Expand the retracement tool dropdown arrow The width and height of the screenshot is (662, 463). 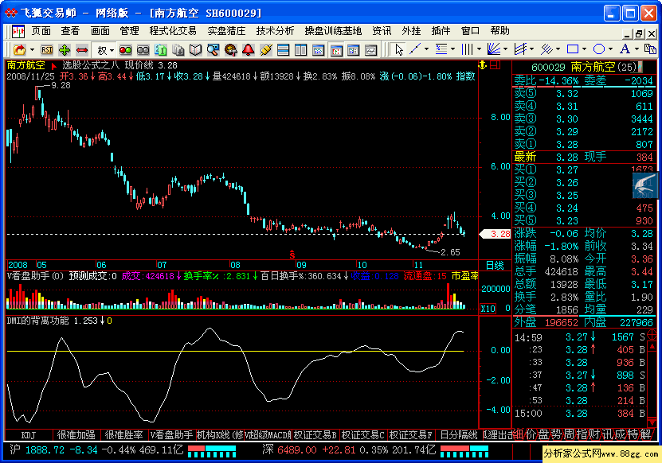coord(453,49)
